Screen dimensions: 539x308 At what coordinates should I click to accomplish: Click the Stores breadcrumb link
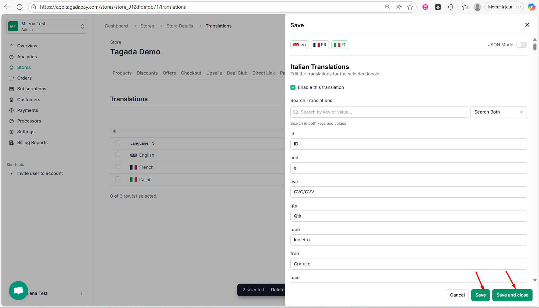click(147, 26)
